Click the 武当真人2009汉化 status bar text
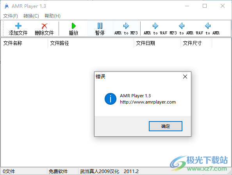The image size is (232, 175). tap(100, 171)
